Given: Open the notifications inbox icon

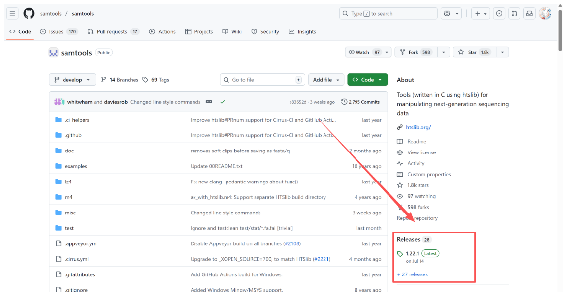Looking at the screenshot, I should coord(529,13).
